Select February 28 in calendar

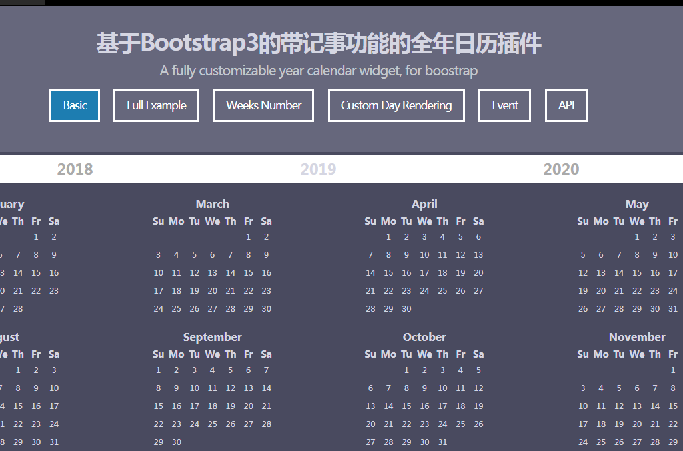[18, 308]
